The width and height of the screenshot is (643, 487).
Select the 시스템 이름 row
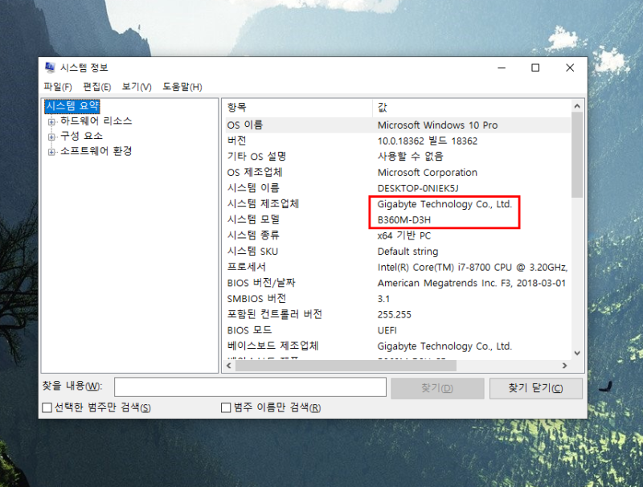point(398,188)
